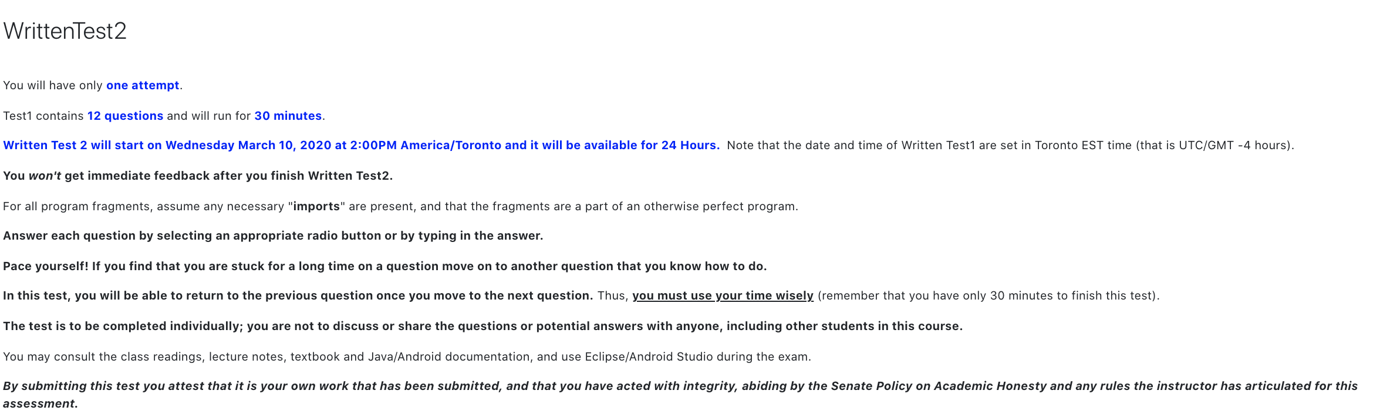
Task: Click the bold "In this test, you will be able to return" sentence
Action: coord(298,295)
